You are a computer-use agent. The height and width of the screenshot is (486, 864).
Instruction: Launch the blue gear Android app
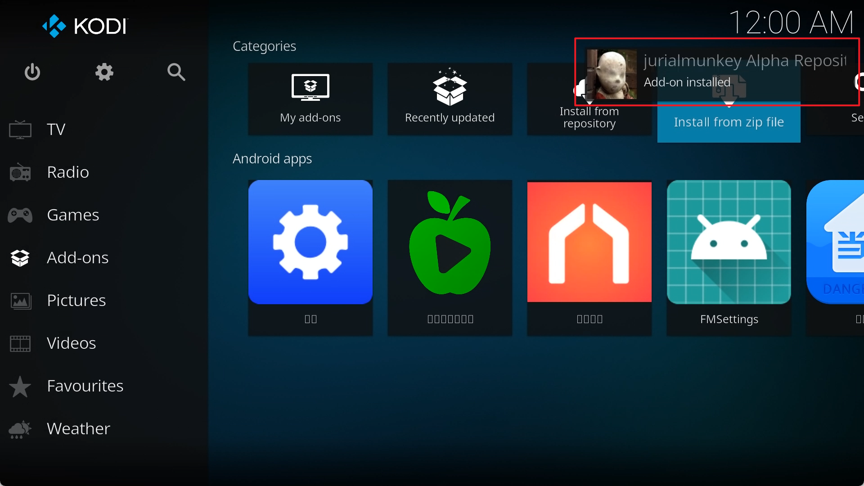coord(310,258)
